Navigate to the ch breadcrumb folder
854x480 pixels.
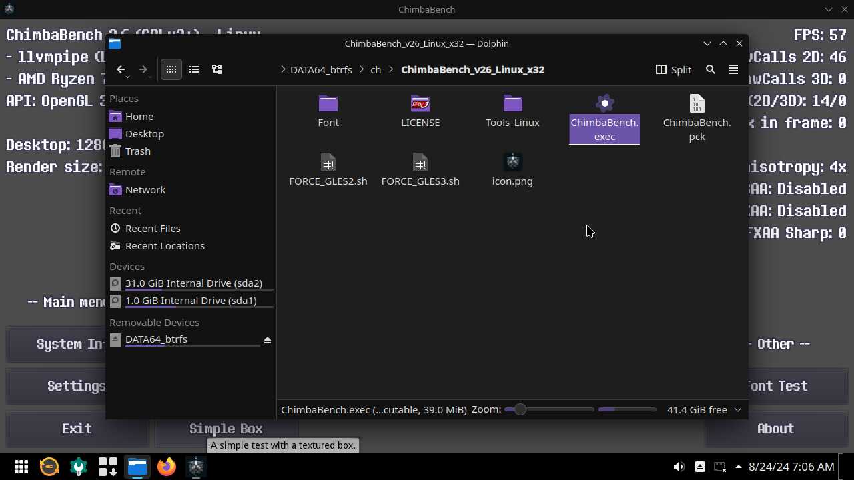[x=376, y=69]
